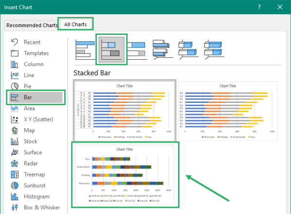Screen dimensions: 291x214
Task: Pick the 3-D 100% Stacked Bar icon
Action: click(x=214, y=49)
